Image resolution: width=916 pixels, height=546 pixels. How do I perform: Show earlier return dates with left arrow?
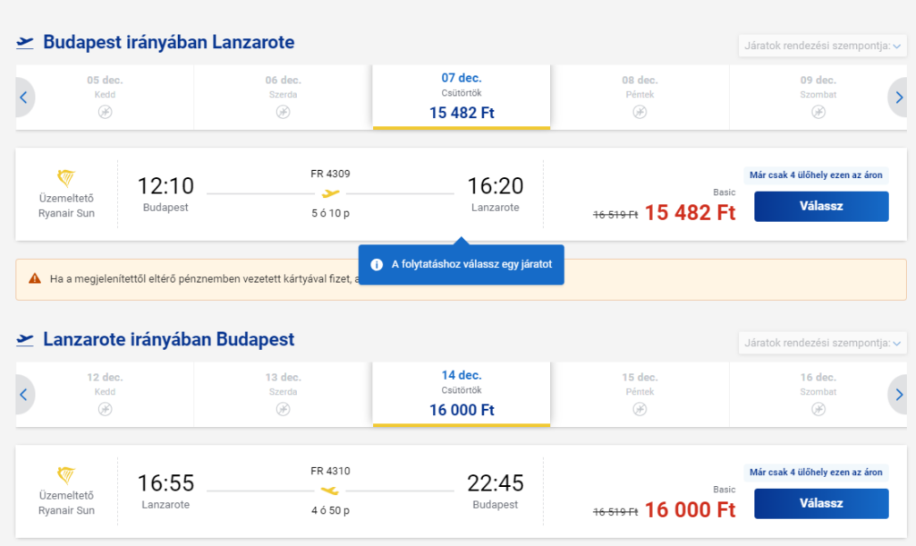(24, 395)
